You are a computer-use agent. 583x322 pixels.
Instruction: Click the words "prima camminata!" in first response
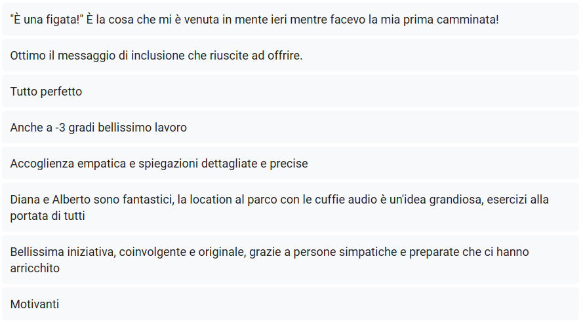click(456, 20)
